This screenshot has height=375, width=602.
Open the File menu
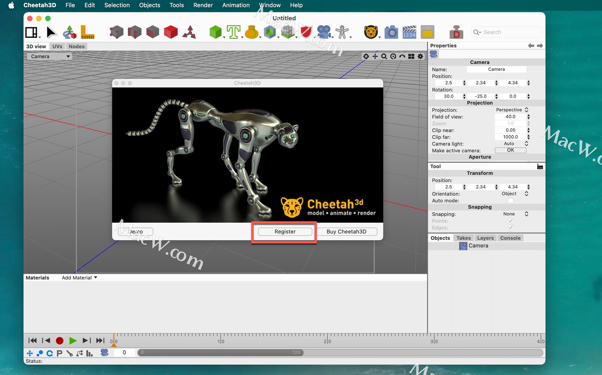70,5
